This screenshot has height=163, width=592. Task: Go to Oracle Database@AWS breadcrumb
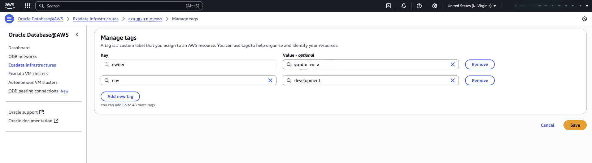coord(40,19)
